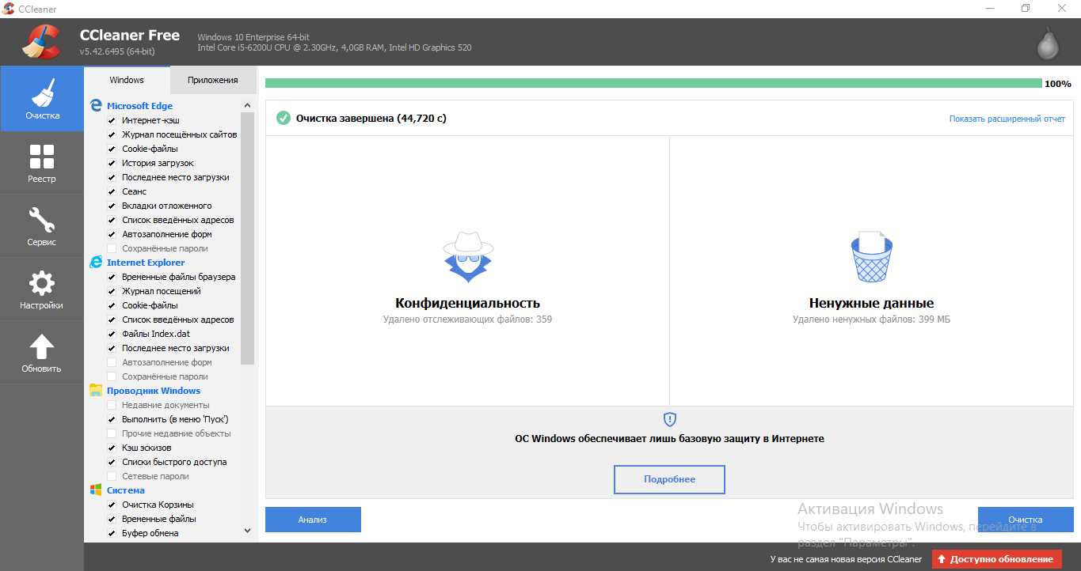Click the list scrollbar down arrow
The image size is (1081, 571).
(x=247, y=531)
